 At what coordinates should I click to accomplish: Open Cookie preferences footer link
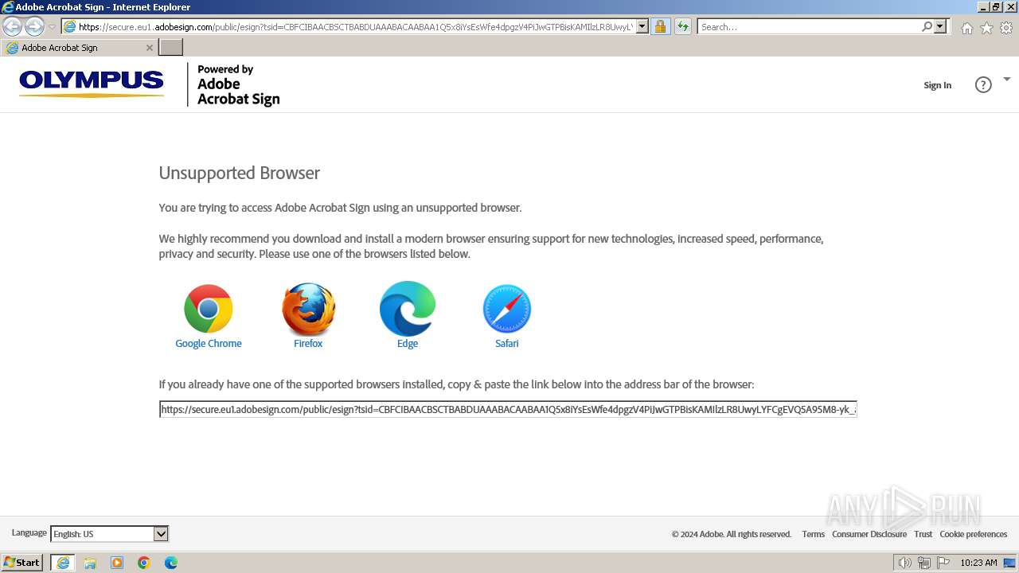tap(973, 534)
